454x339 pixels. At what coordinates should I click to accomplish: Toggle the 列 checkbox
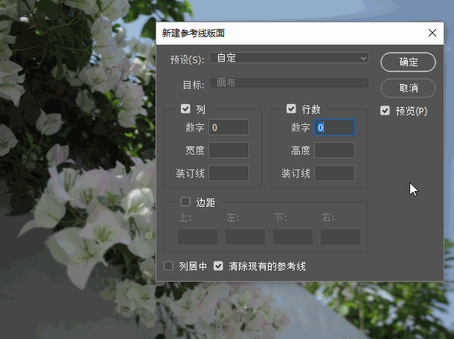click(x=185, y=109)
